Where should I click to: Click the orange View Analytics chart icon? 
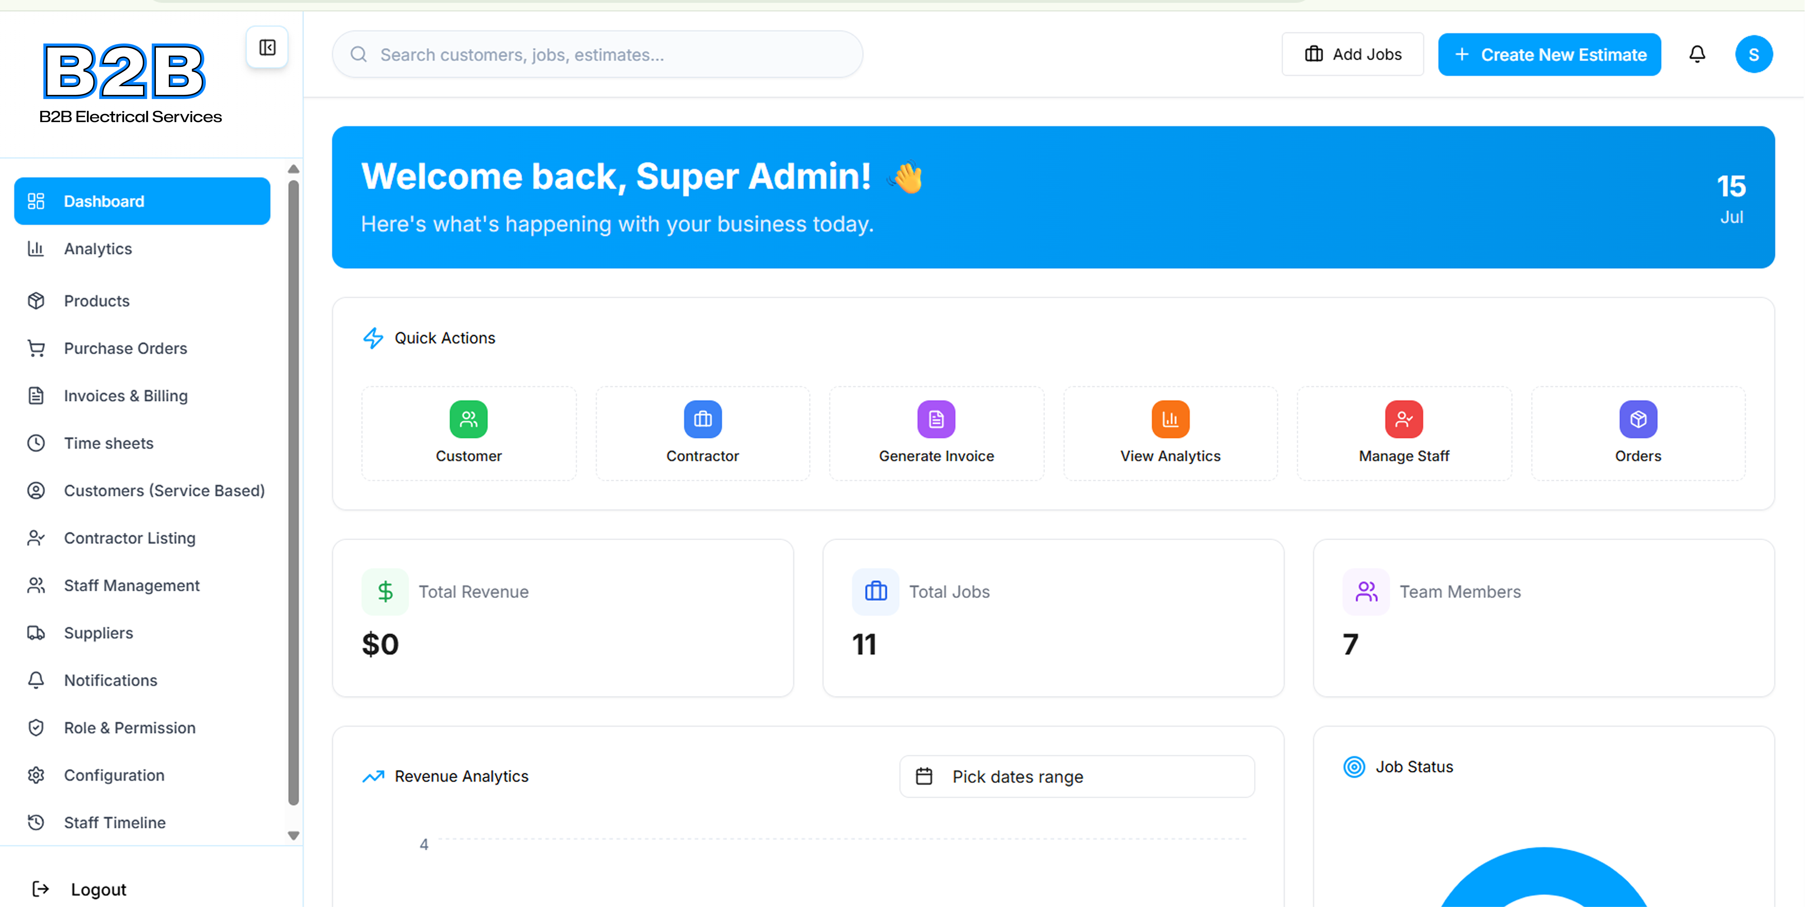(1170, 419)
